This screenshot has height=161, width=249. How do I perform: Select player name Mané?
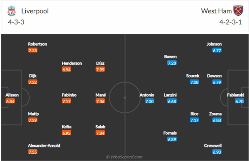100,95
